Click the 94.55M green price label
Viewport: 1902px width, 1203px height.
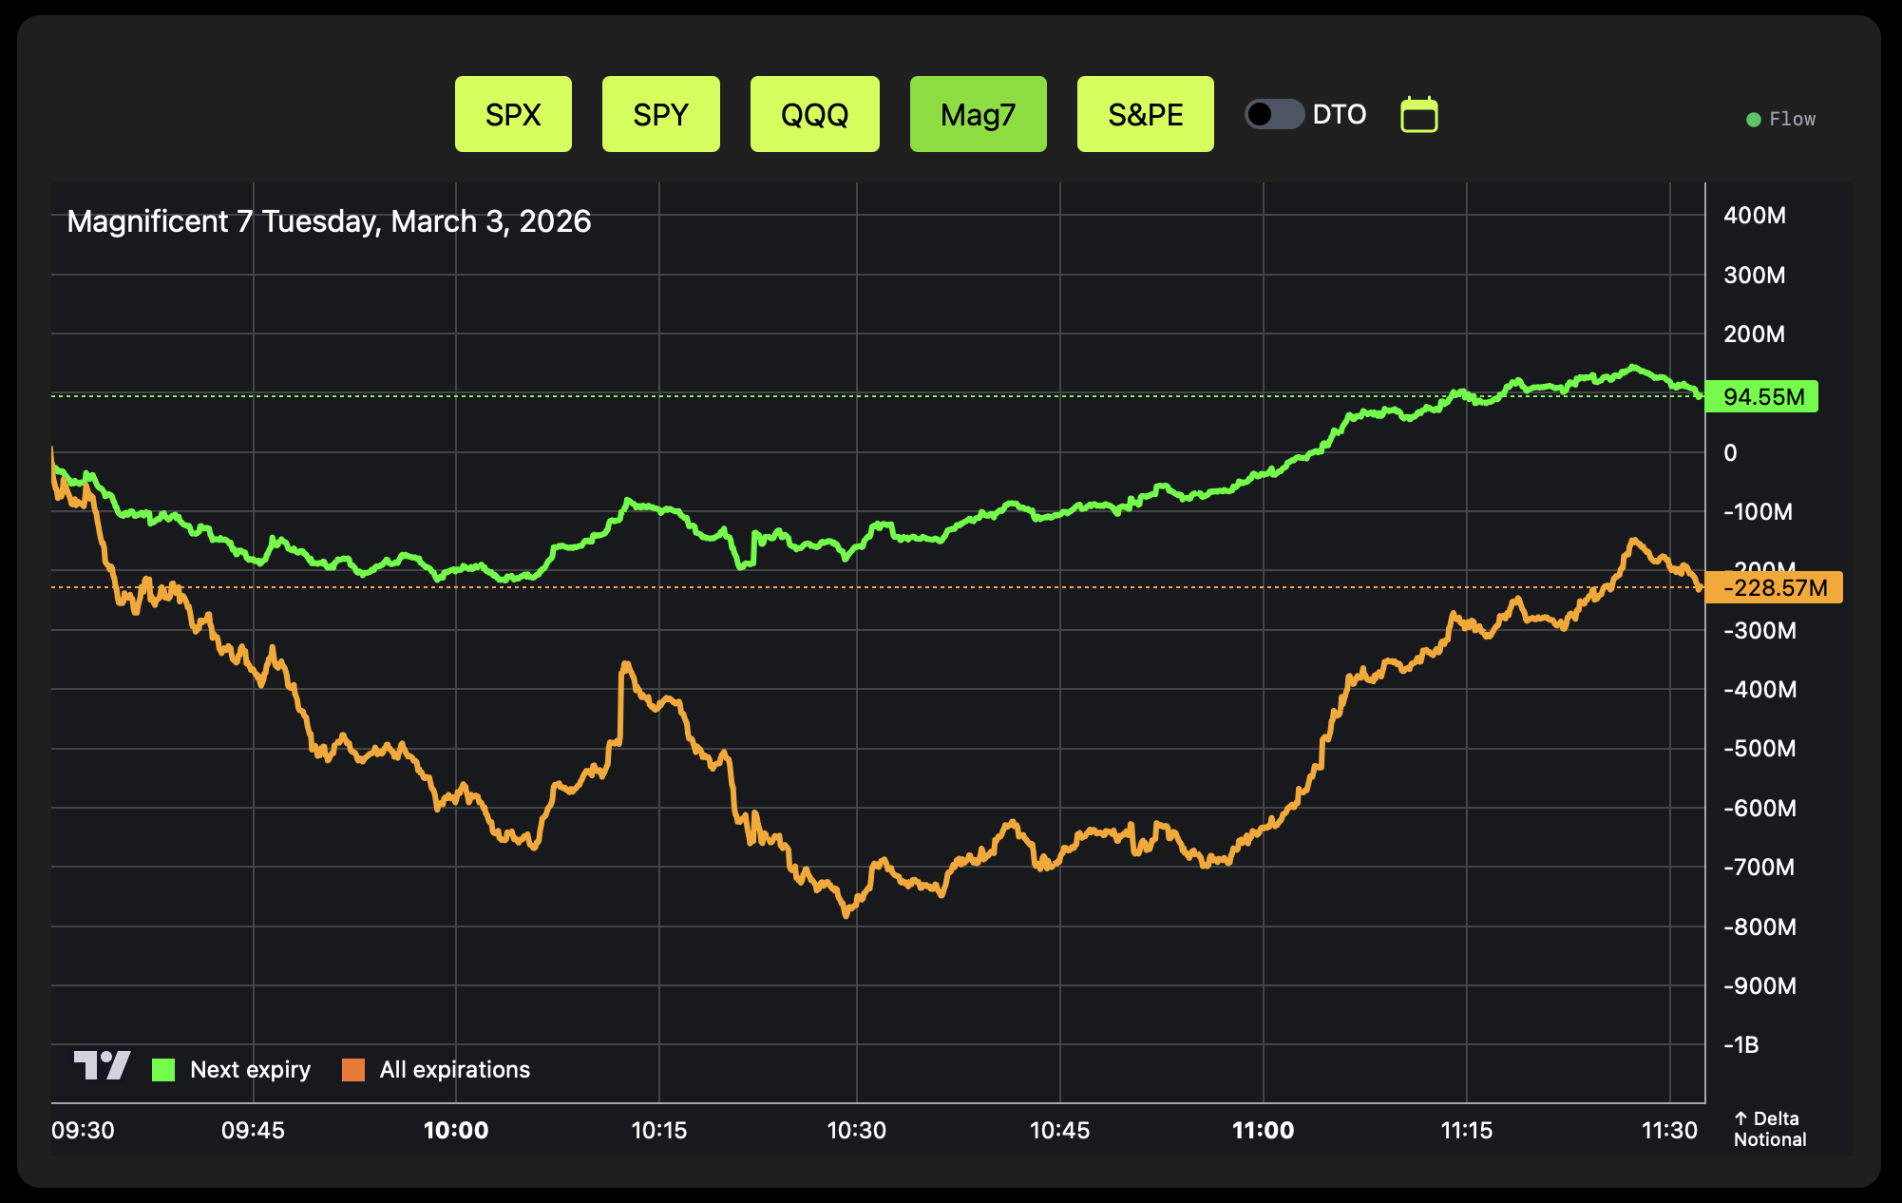(1762, 397)
